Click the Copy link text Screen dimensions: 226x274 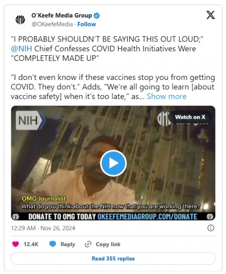108,244
